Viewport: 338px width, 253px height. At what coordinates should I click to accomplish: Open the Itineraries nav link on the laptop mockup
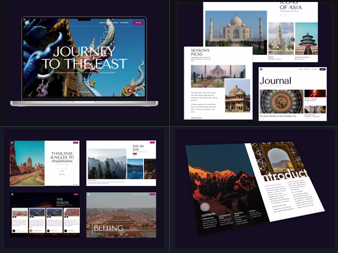click(x=124, y=22)
